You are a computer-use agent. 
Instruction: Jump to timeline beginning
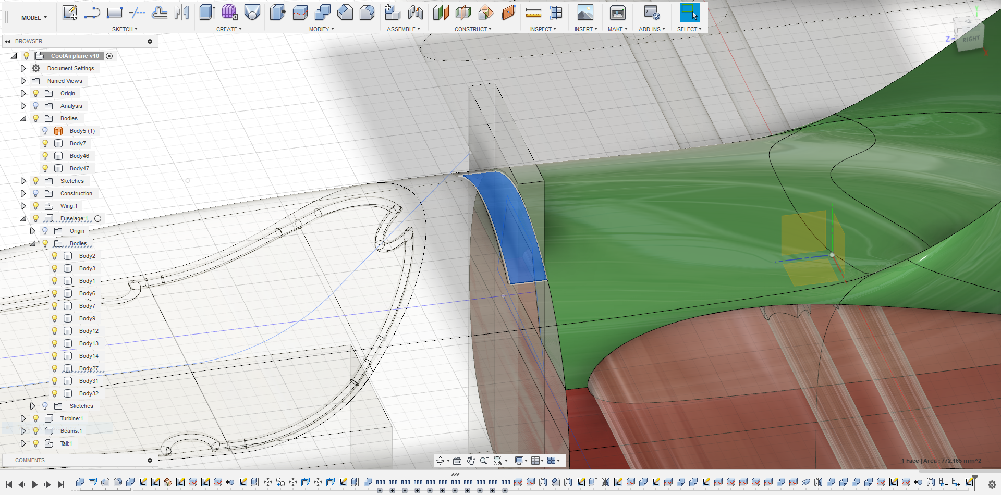tap(9, 485)
